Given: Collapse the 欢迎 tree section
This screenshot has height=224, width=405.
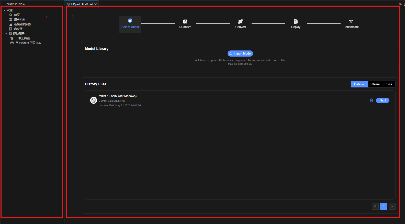Looking at the screenshot, I should pyautogui.click(x=5, y=10).
